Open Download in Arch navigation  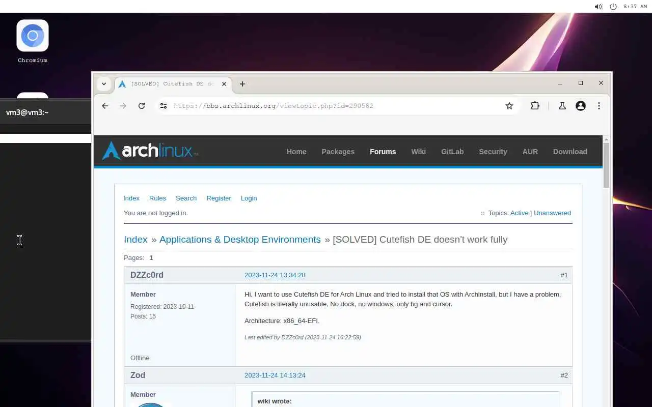click(x=570, y=152)
